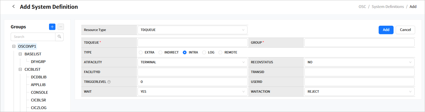Image resolution: width=425 pixels, height=112 pixels.
Task: Collapse the OSCOIVP1 tree node
Action: coord(14,46)
